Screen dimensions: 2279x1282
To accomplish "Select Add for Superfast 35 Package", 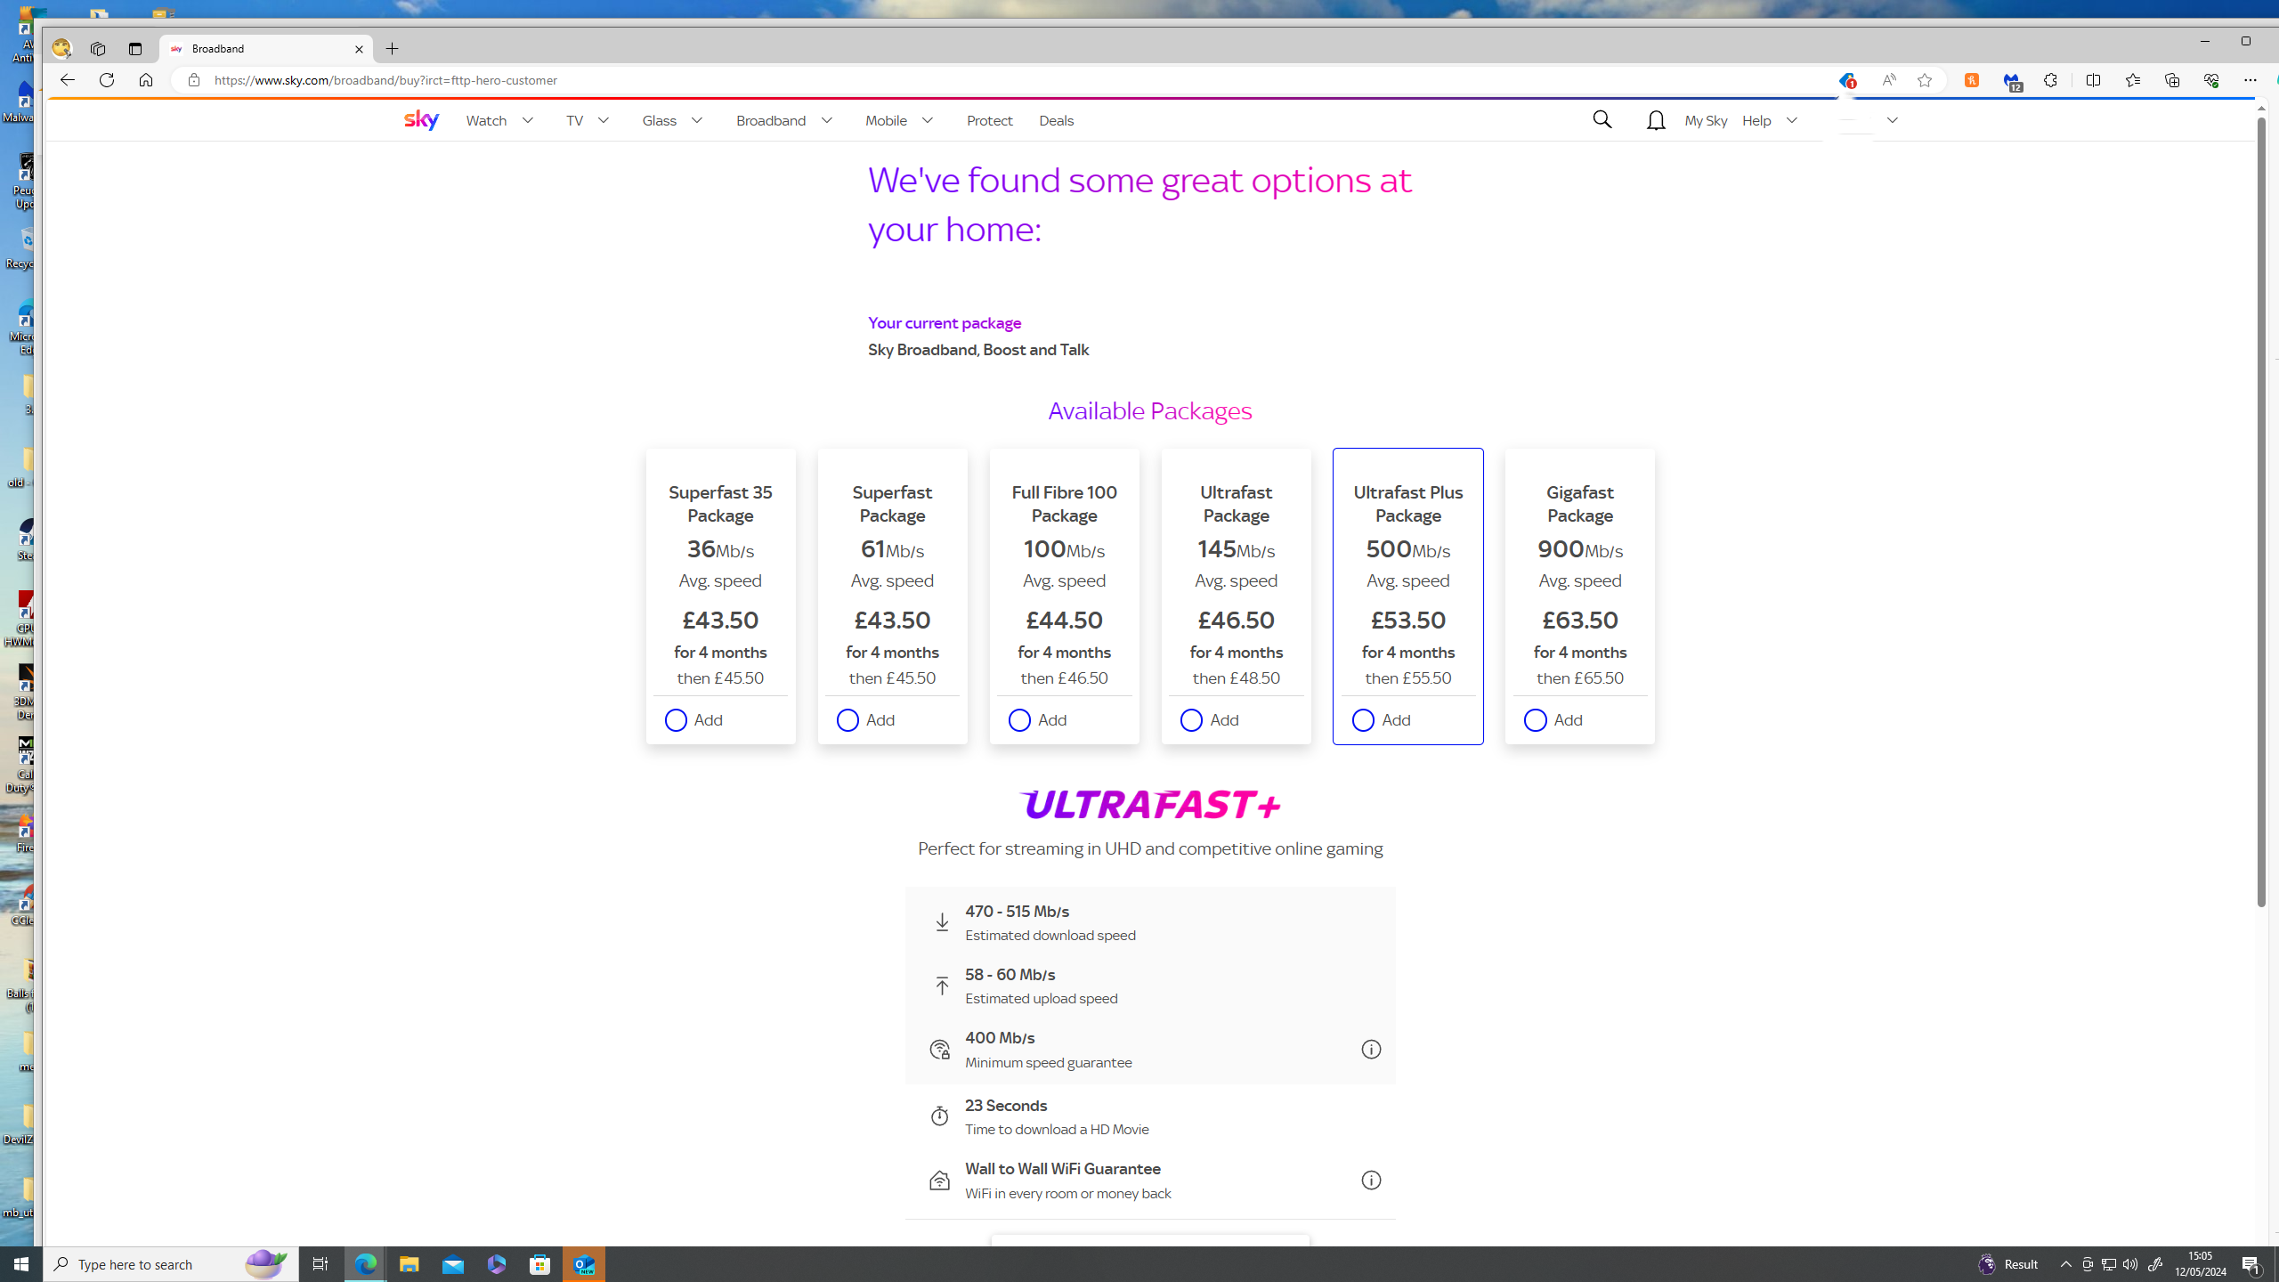I will 676,720.
